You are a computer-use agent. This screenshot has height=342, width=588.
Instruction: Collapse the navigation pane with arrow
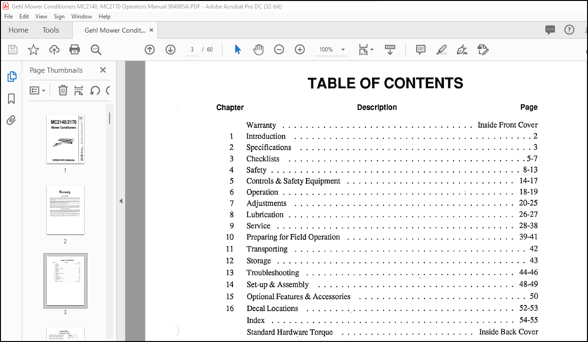121,201
